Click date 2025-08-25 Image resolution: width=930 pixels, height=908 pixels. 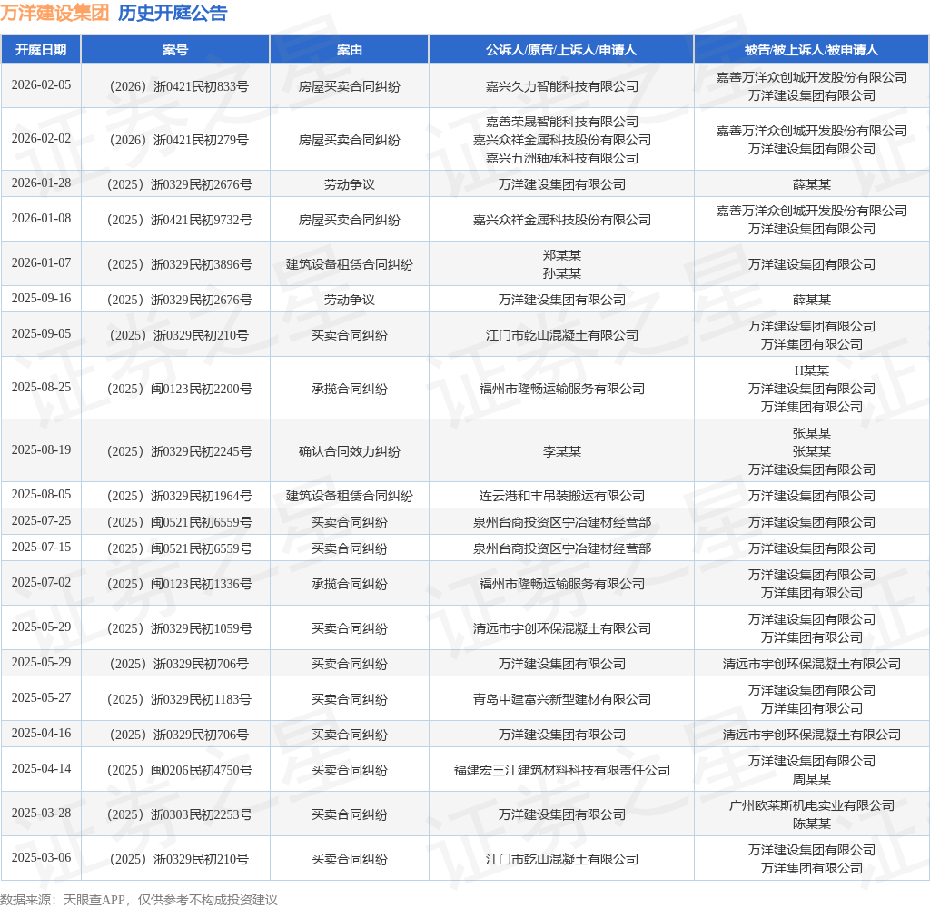(x=41, y=388)
